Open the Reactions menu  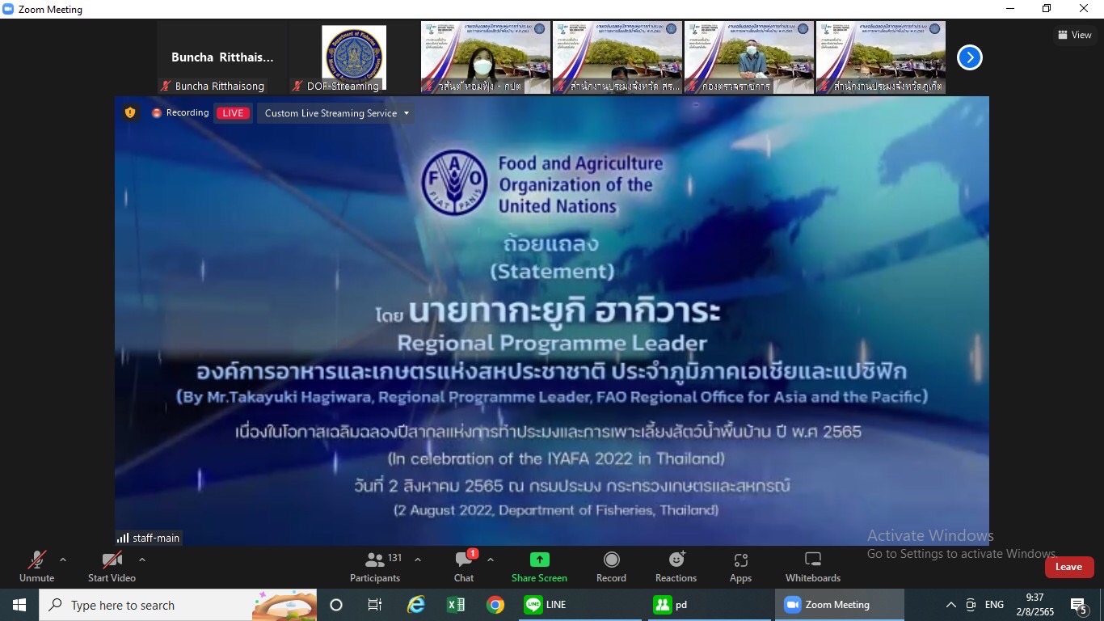pyautogui.click(x=676, y=567)
